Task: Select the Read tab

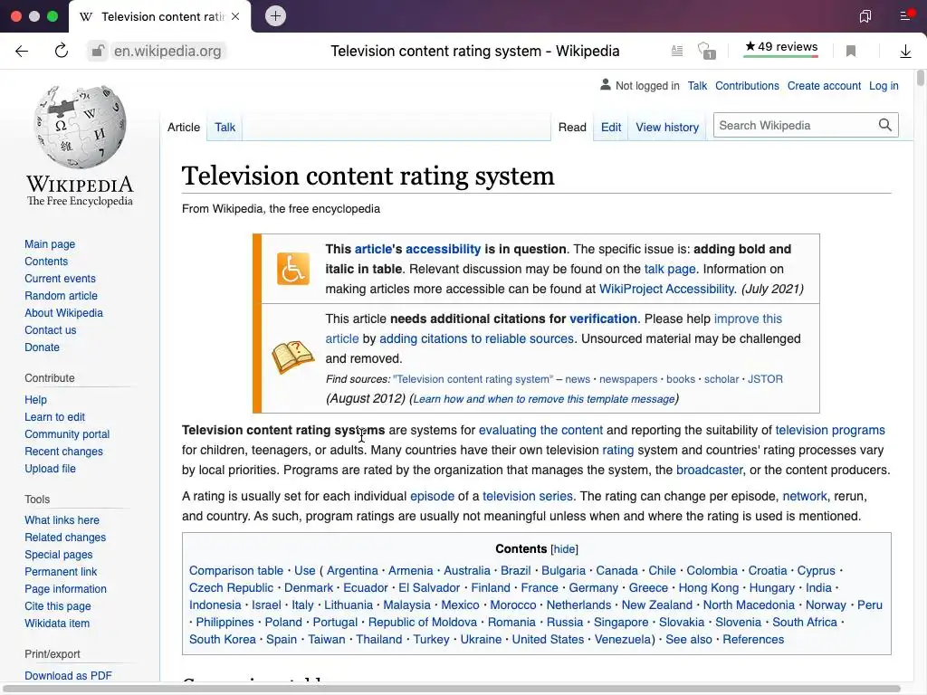Action: [x=572, y=127]
